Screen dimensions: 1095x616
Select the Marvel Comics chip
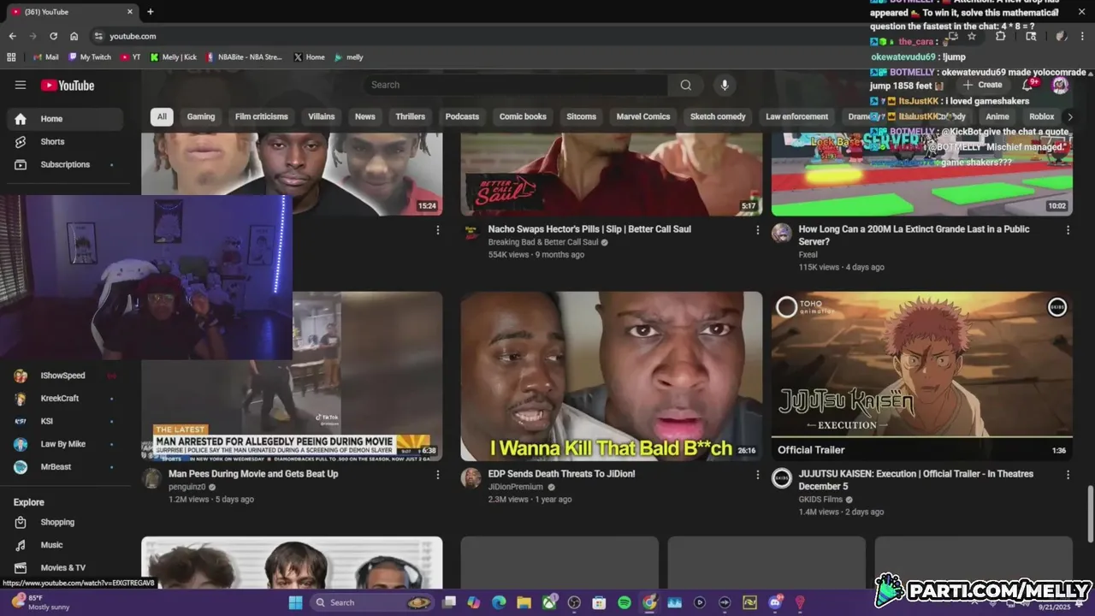pyautogui.click(x=643, y=116)
